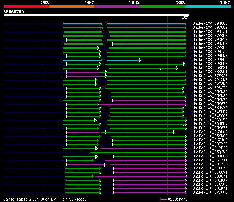This screenshot has width=234, height=202.
Task: Click the UniRef100_B9HQW3 label
Action: tap(210, 56)
